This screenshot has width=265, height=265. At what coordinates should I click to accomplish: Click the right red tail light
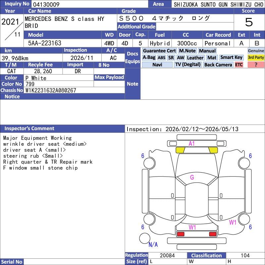(213, 234)
